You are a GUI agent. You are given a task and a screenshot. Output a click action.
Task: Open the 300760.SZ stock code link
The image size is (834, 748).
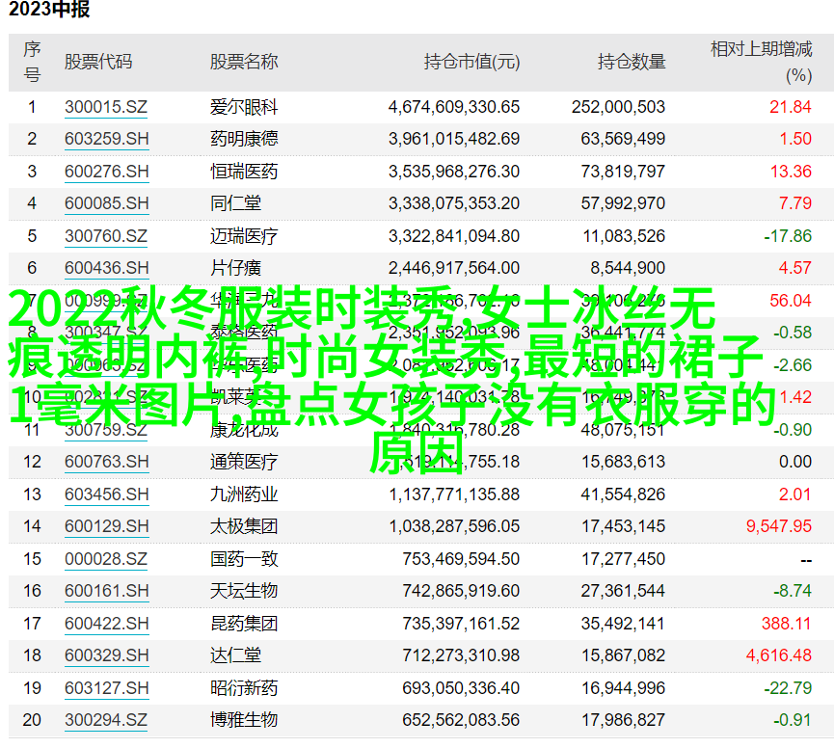click(106, 236)
